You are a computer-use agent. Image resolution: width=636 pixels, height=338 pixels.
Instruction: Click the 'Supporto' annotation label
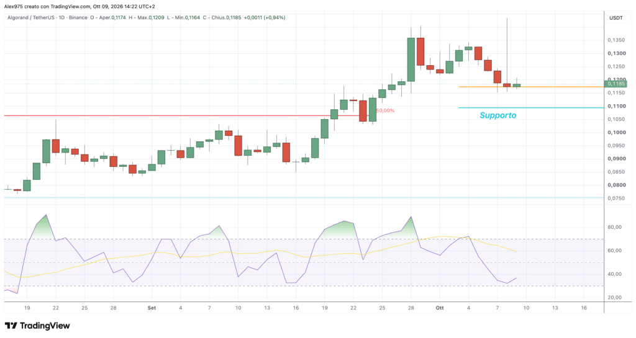(x=497, y=115)
